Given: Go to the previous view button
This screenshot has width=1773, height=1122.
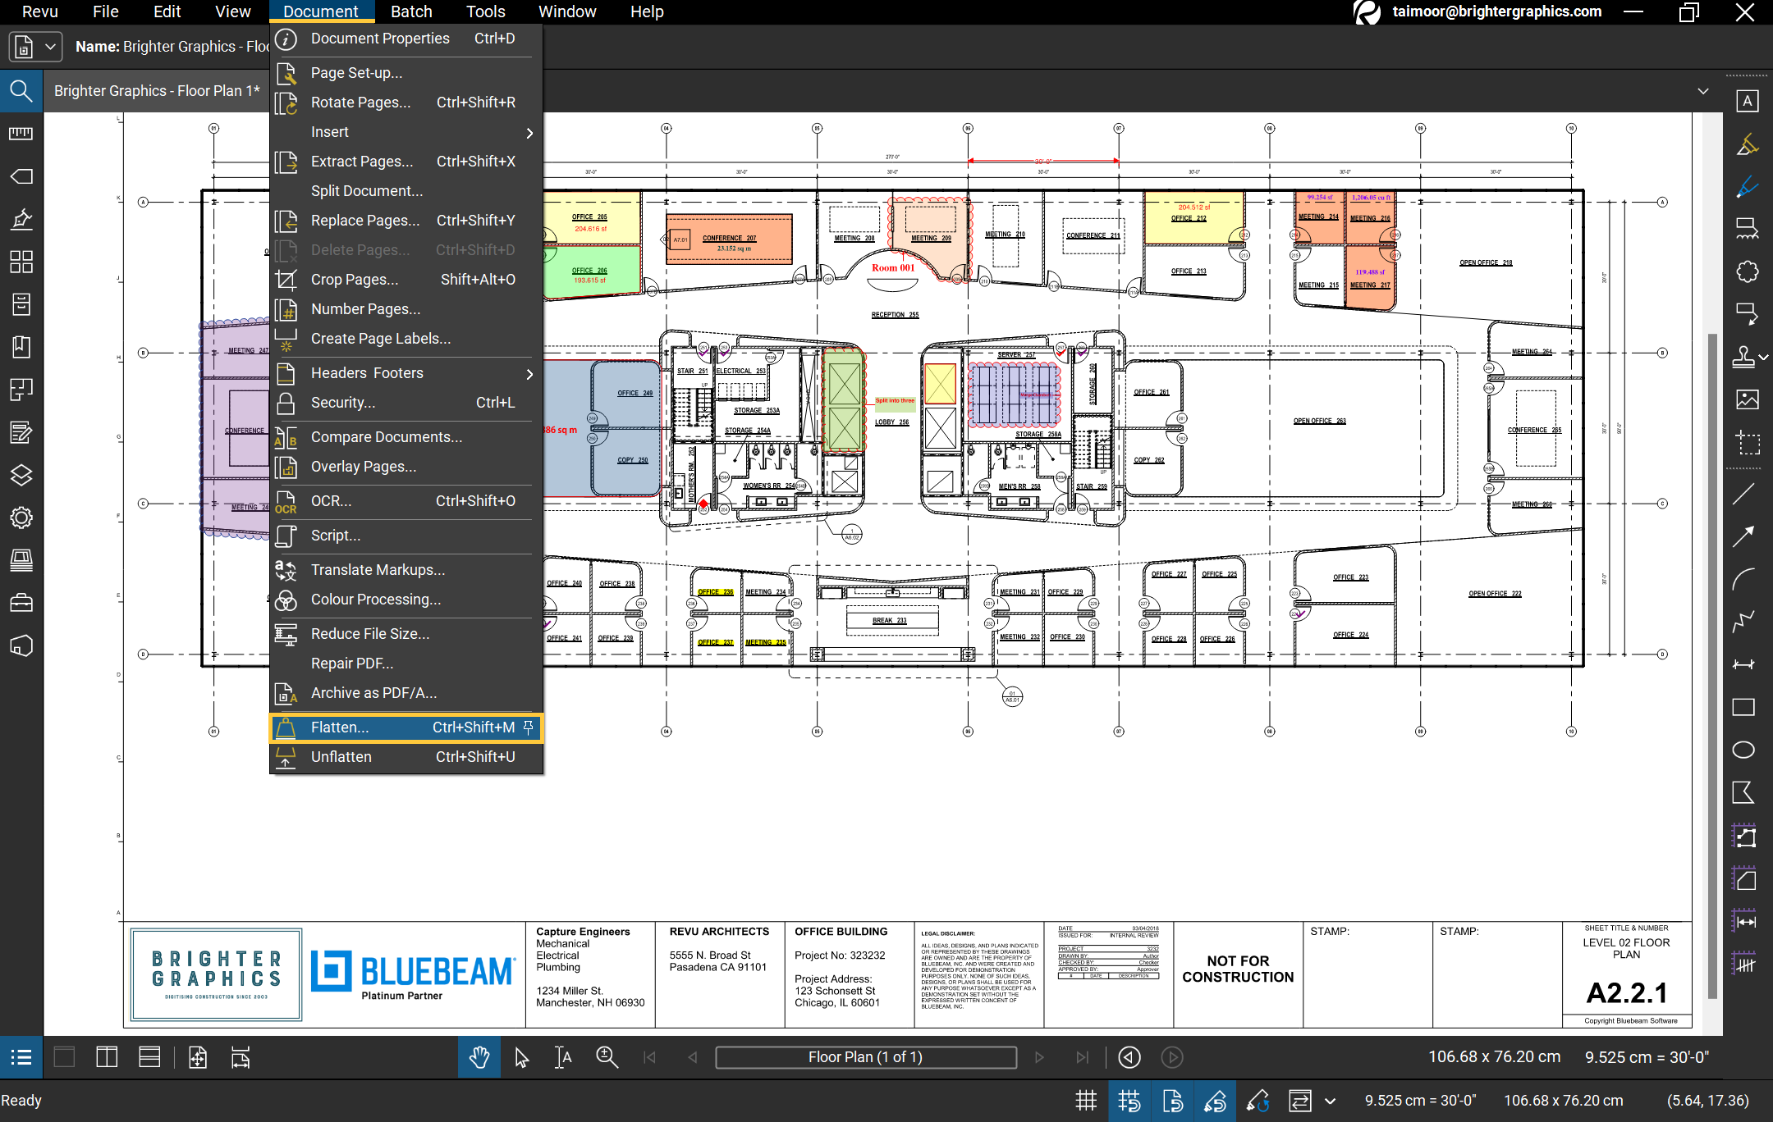Looking at the screenshot, I should click(x=1129, y=1057).
